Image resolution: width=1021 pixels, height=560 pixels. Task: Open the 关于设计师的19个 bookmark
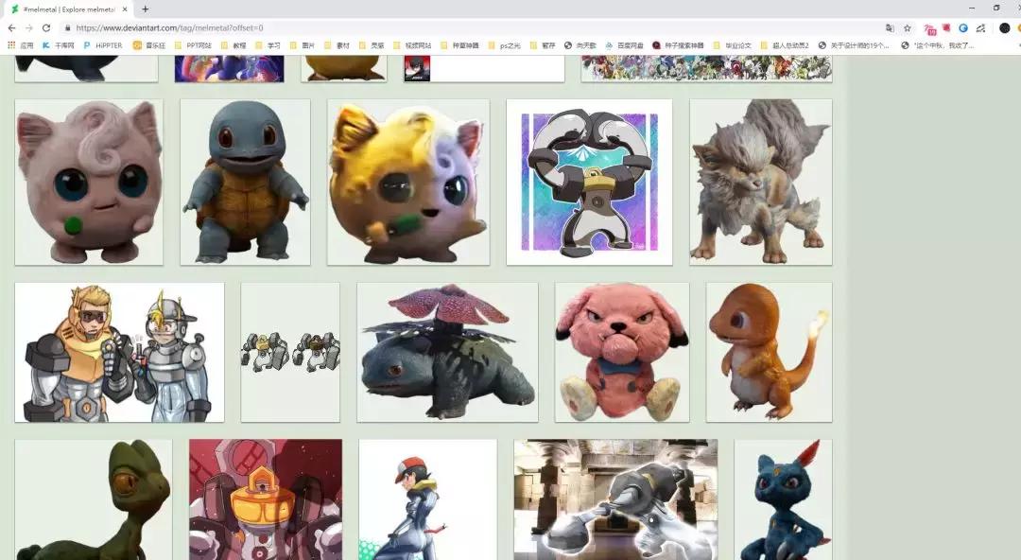[854, 45]
